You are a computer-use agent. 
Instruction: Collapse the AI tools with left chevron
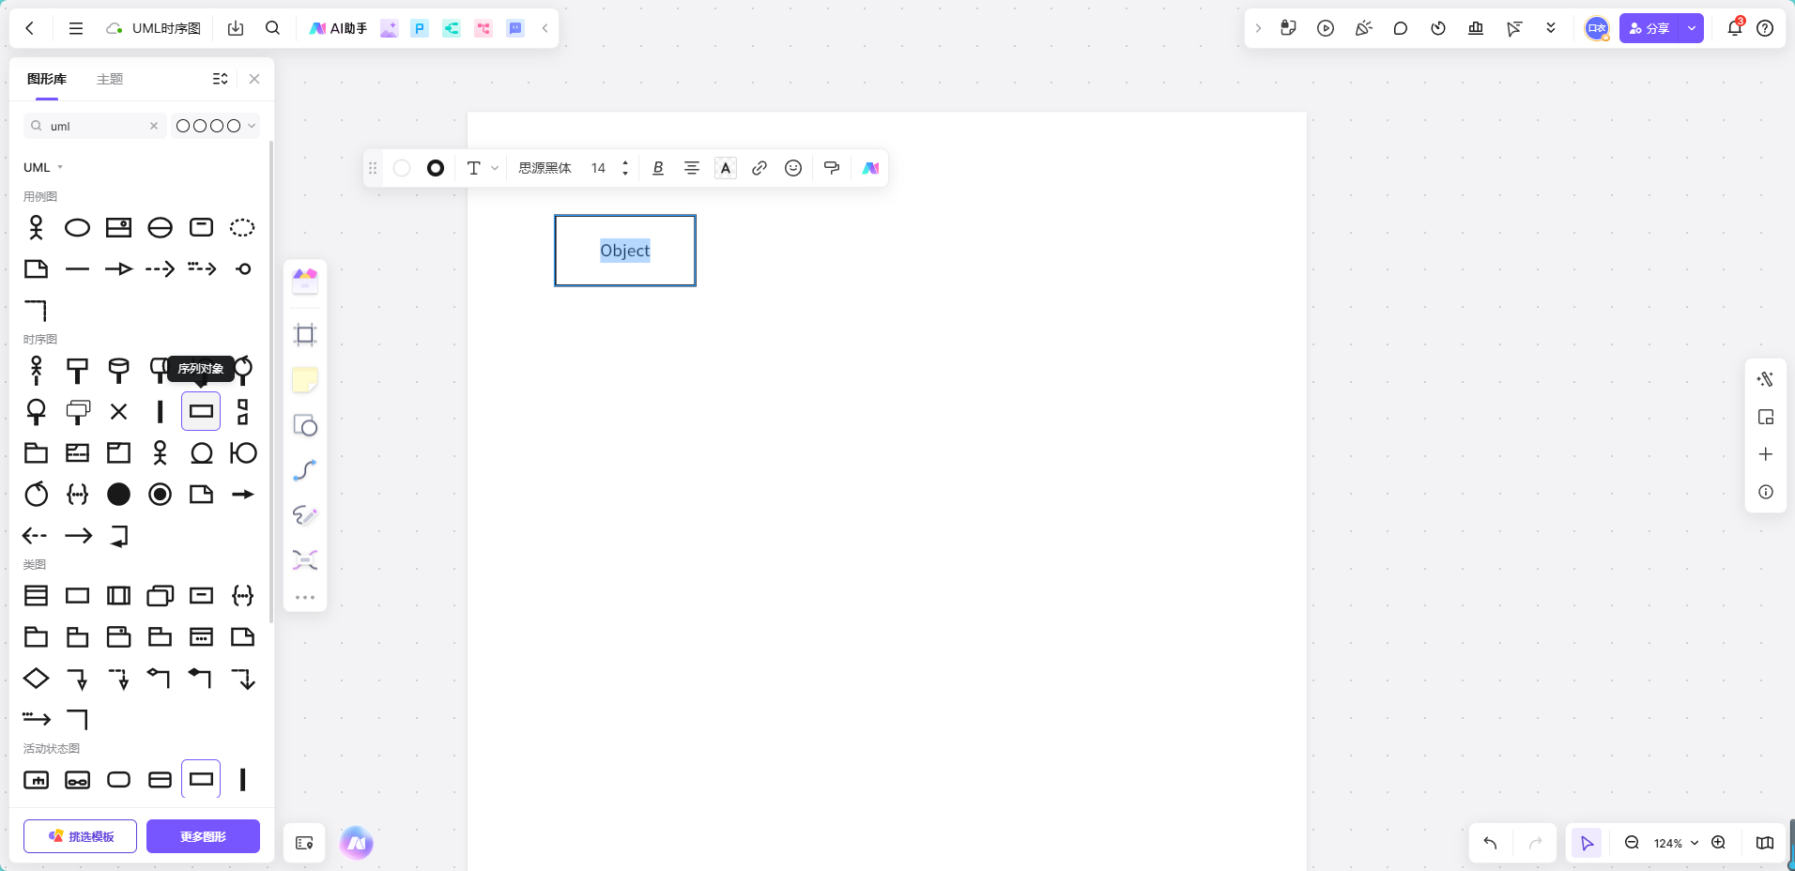545,28
